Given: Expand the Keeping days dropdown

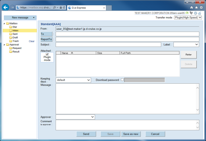Looking at the screenshot, I should [x=73, y=80].
